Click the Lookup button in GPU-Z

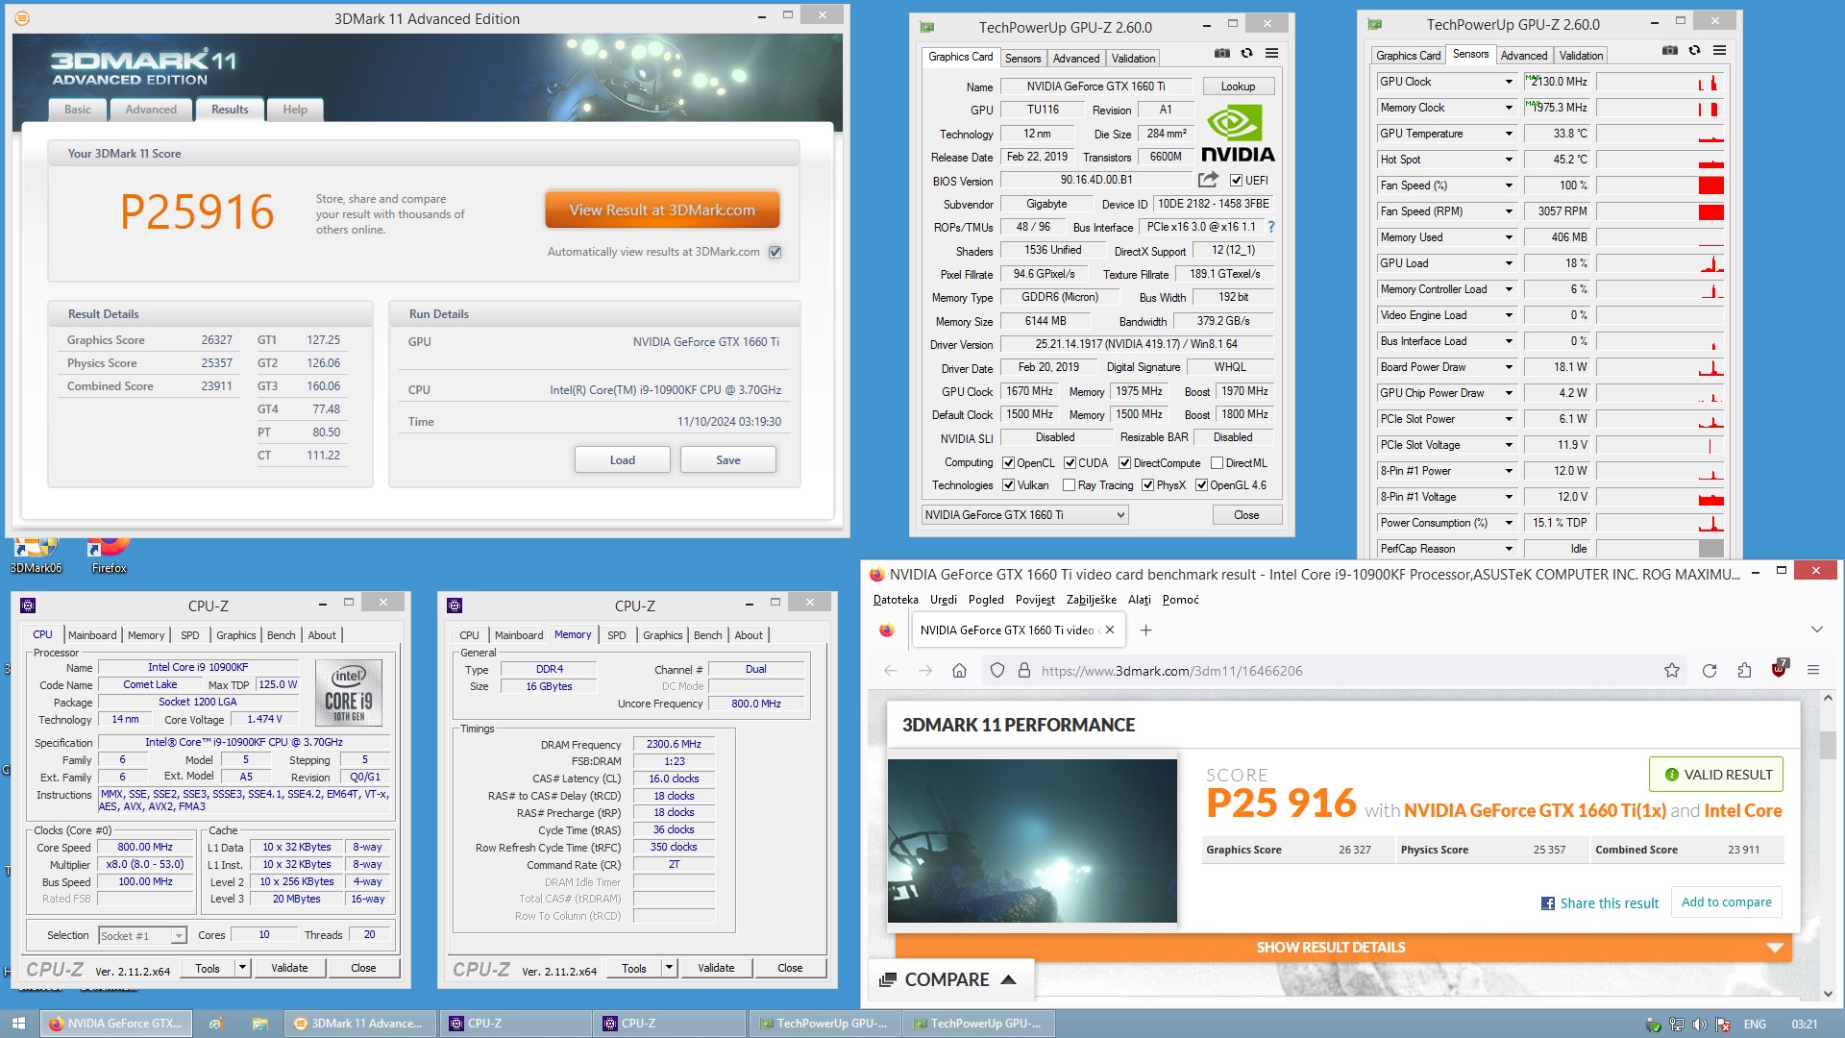[1238, 86]
